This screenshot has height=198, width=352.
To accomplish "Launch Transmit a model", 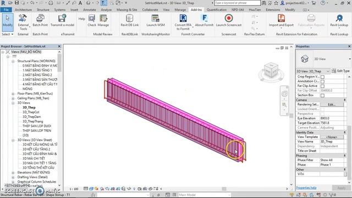I will tap(62, 21).
